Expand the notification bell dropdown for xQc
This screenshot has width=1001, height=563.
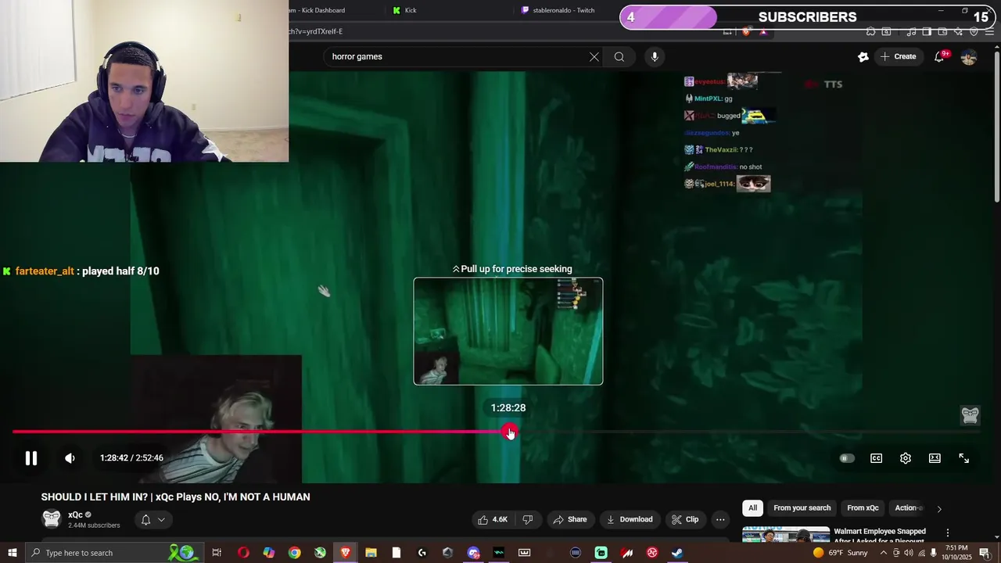(153, 519)
